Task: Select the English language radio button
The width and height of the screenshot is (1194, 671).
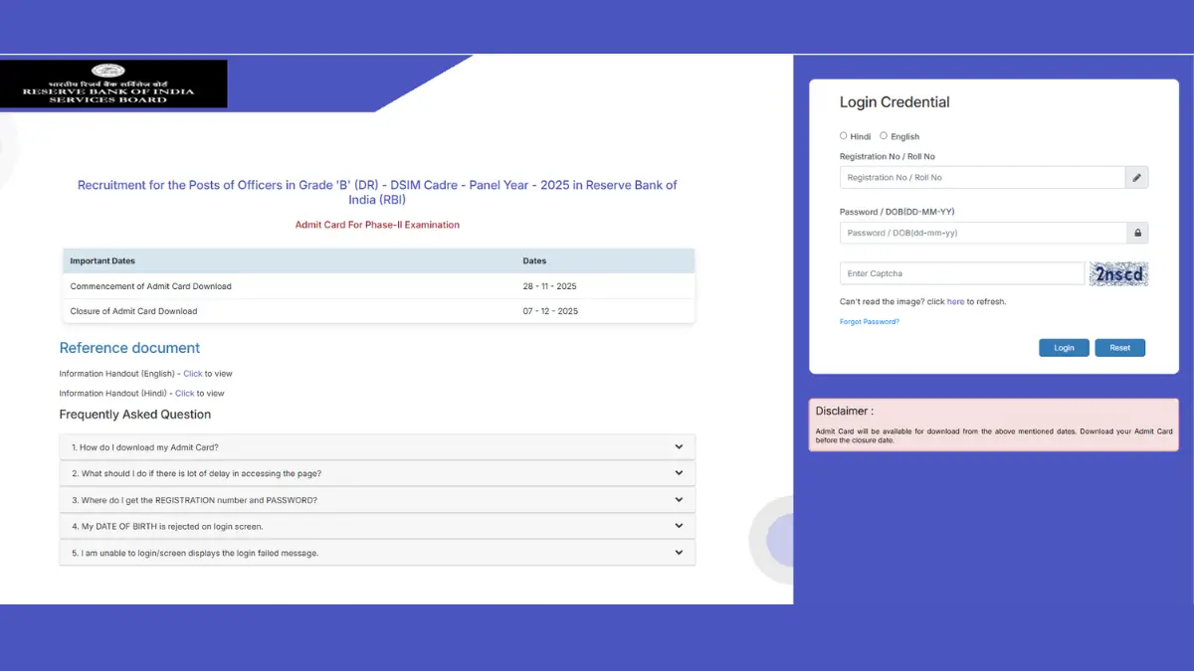Action: (883, 135)
